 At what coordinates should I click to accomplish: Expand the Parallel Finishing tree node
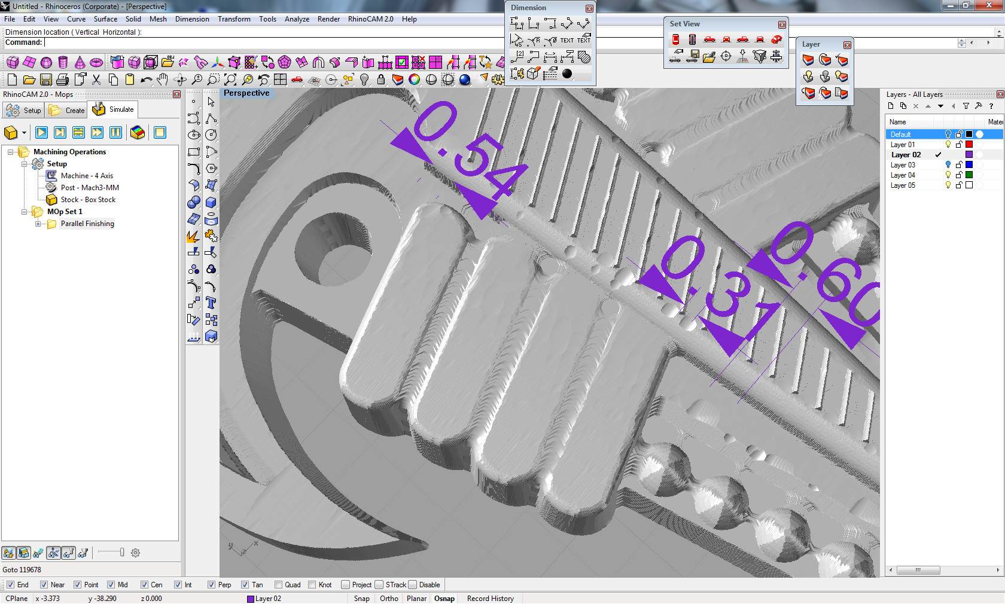(38, 224)
